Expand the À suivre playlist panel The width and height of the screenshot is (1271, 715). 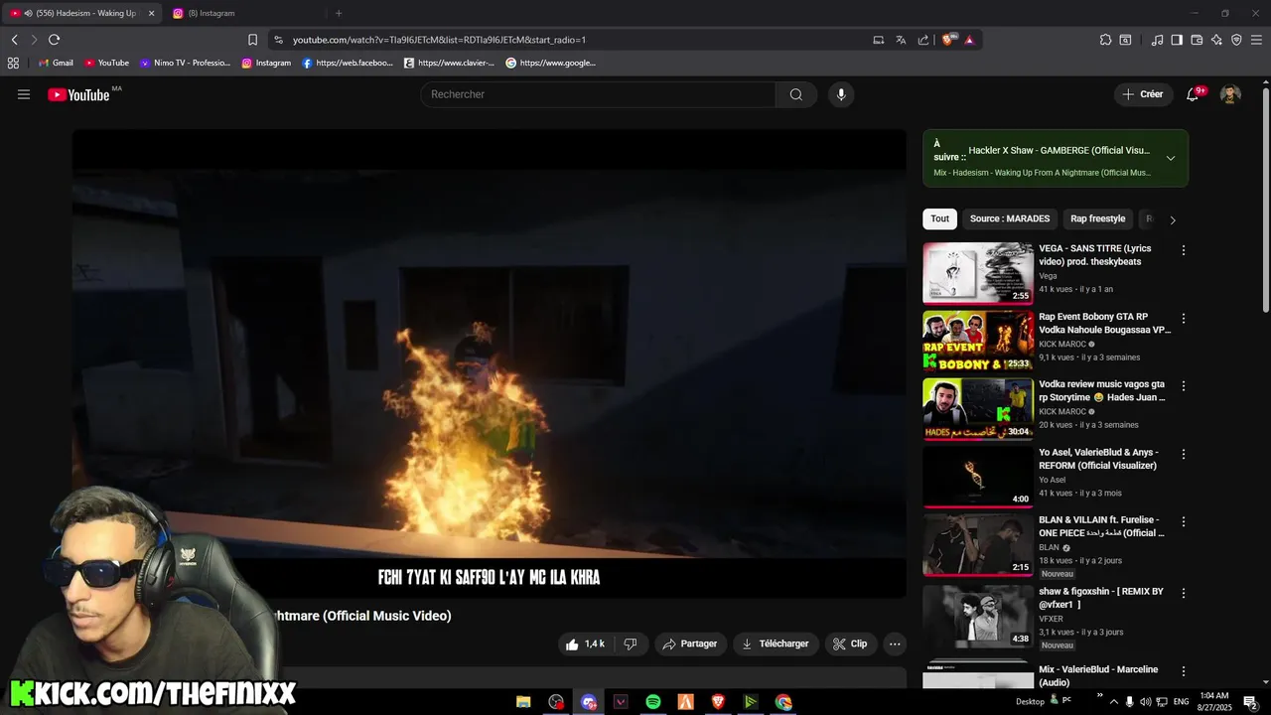tap(1171, 158)
